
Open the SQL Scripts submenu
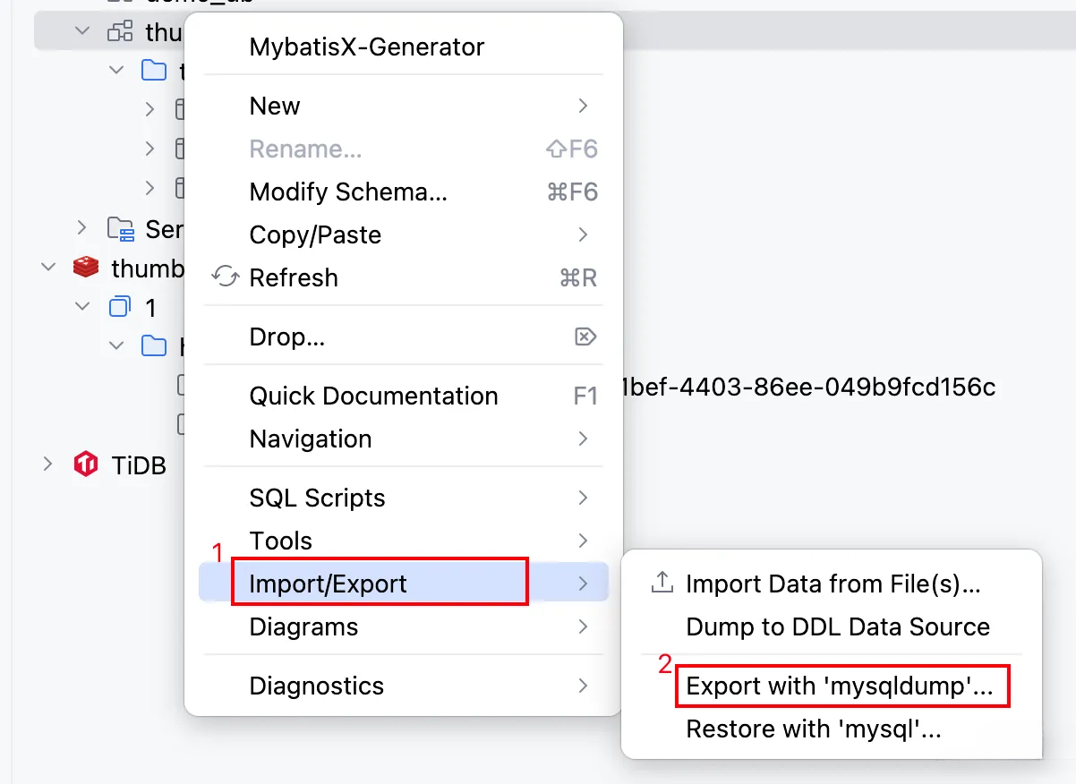(403, 498)
